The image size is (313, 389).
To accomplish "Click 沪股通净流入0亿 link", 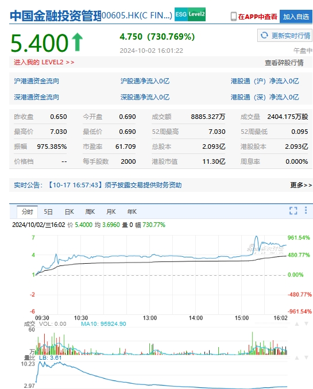I will 145,81.
